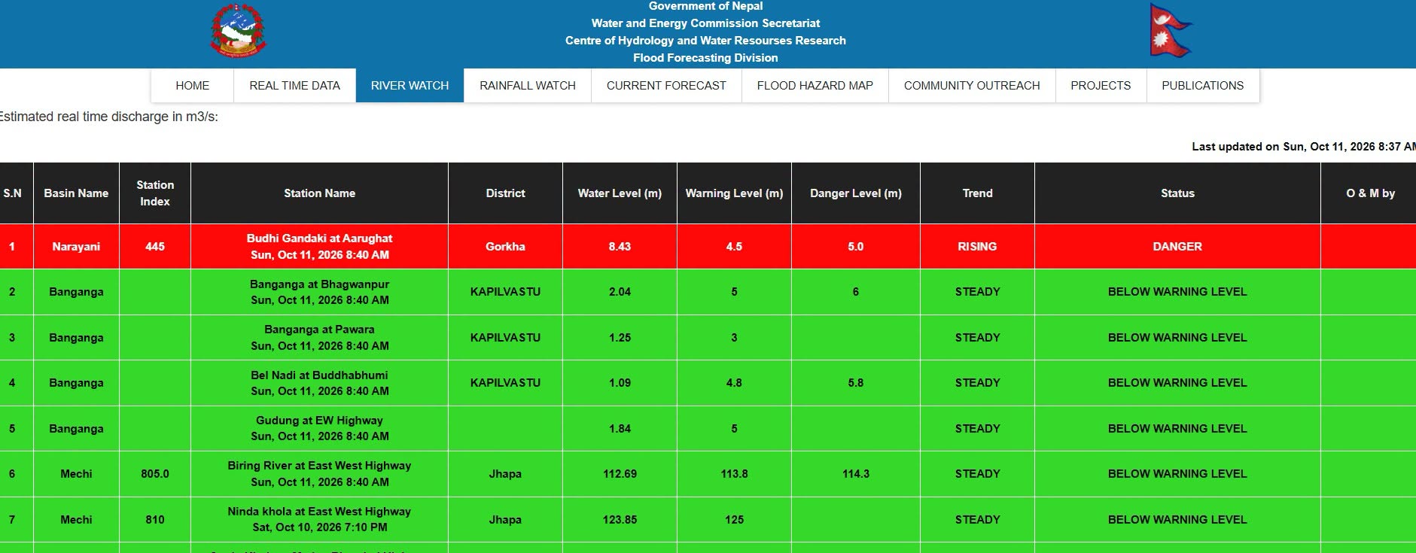Click water level value 112.69
Viewport: 1416px width, 553px height.
point(620,474)
